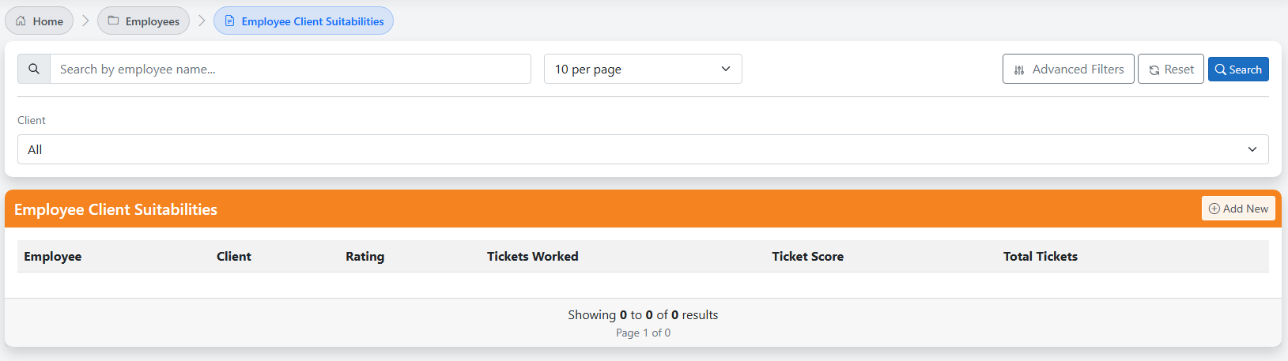
Task: Click the refresh icon on Reset
Action: click(1154, 70)
